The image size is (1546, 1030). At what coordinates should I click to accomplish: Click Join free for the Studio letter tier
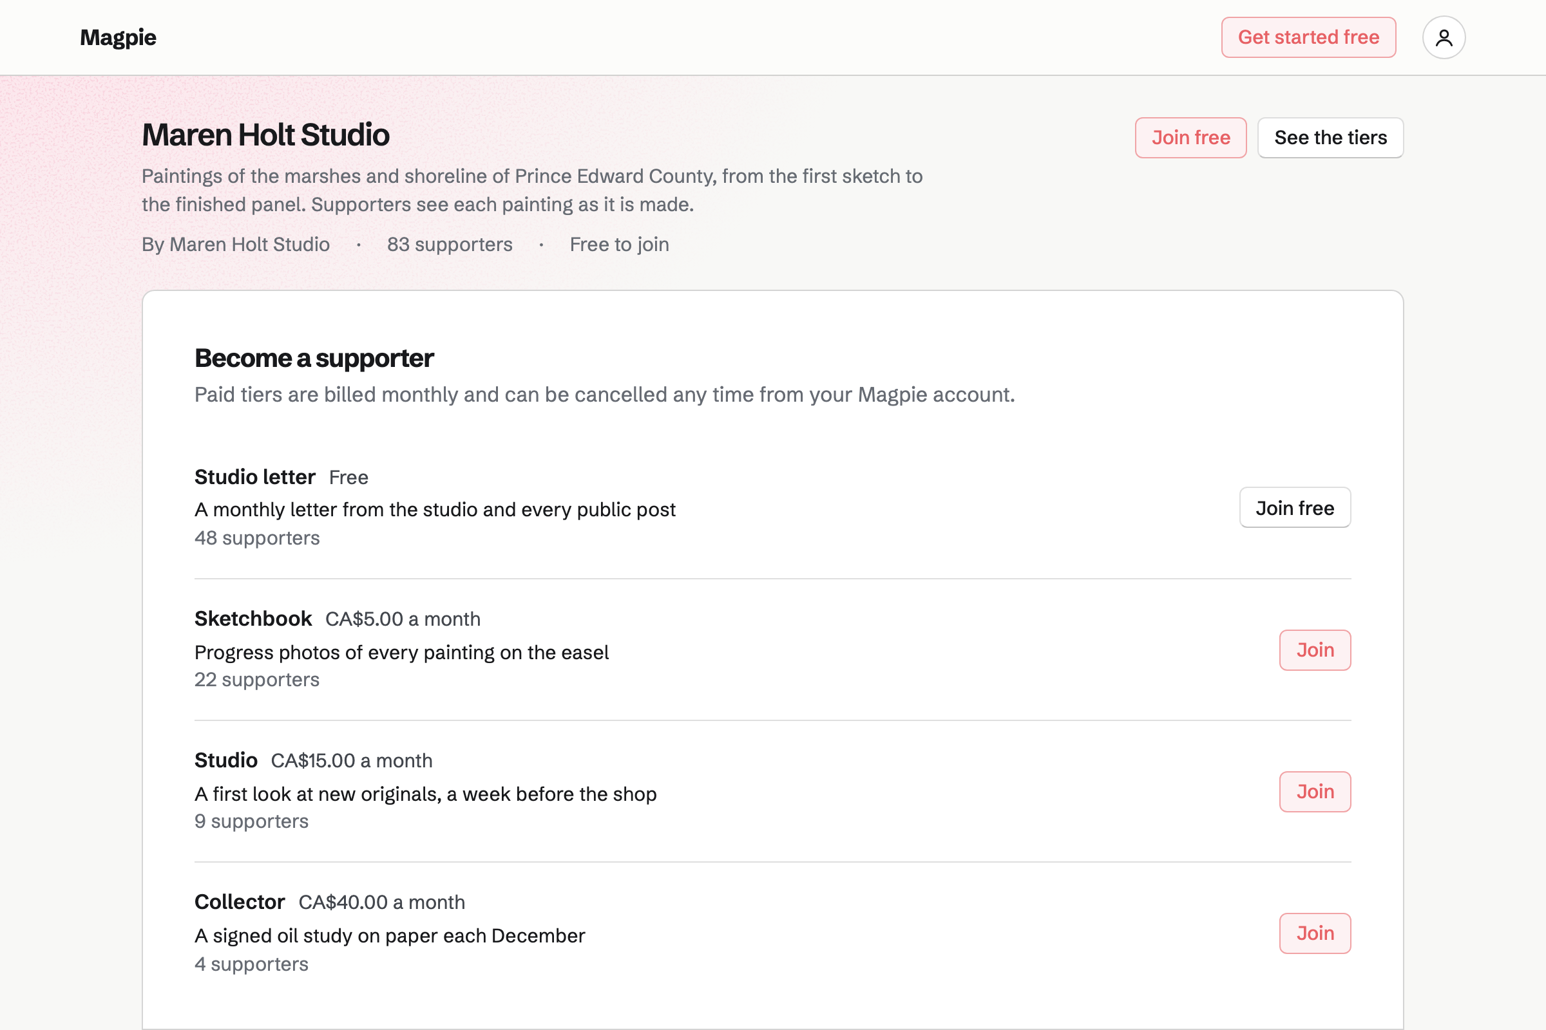coord(1294,507)
